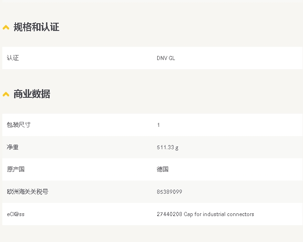This screenshot has width=303, height=242.
Task: Select the 511.33 g weight value
Action: click(x=168, y=147)
